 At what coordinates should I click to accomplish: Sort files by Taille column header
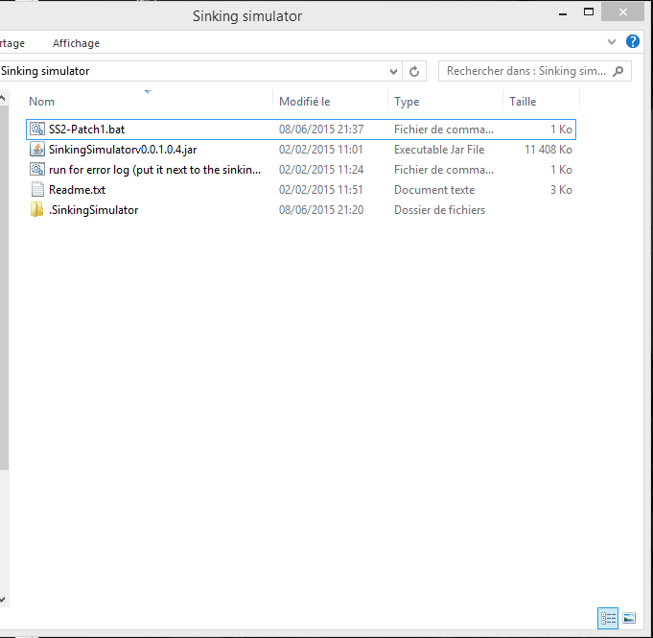tap(523, 102)
